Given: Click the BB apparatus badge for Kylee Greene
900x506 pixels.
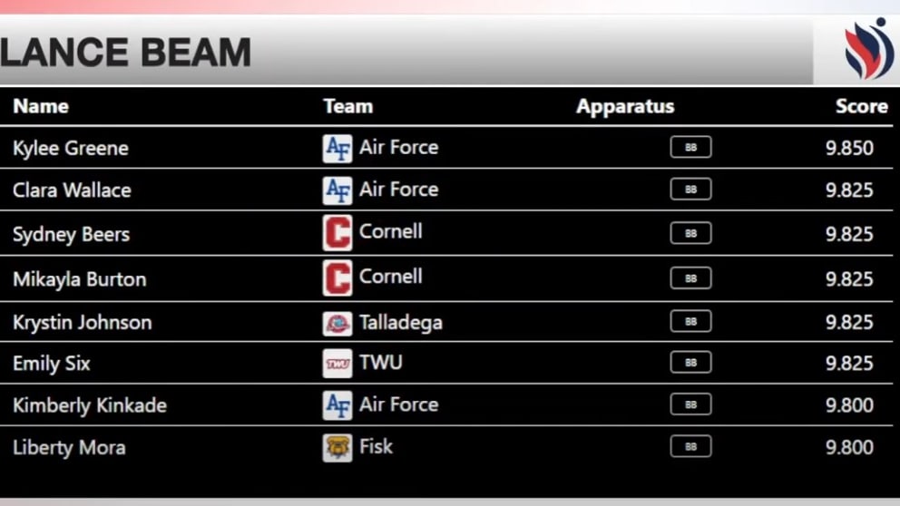Looking at the screenshot, I should click(x=690, y=148).
